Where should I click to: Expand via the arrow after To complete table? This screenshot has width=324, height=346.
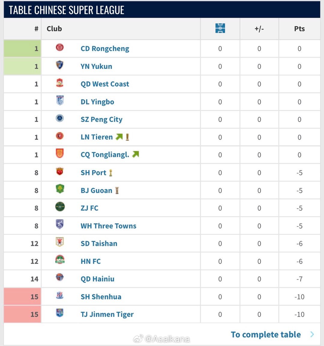point(312,334)
